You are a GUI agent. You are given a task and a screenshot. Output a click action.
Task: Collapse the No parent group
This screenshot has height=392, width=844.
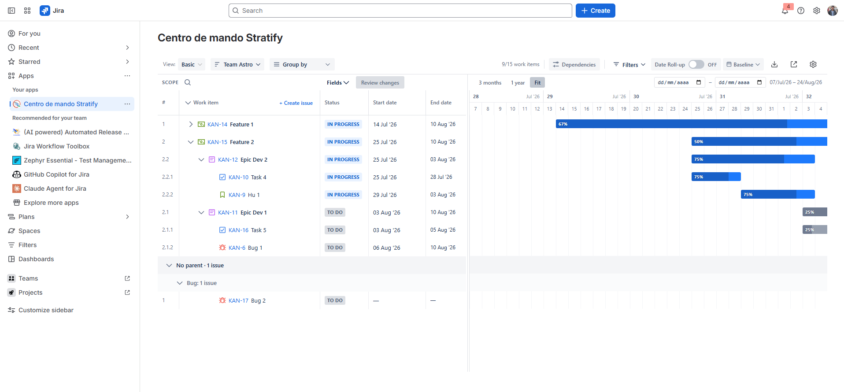[169, 265]
